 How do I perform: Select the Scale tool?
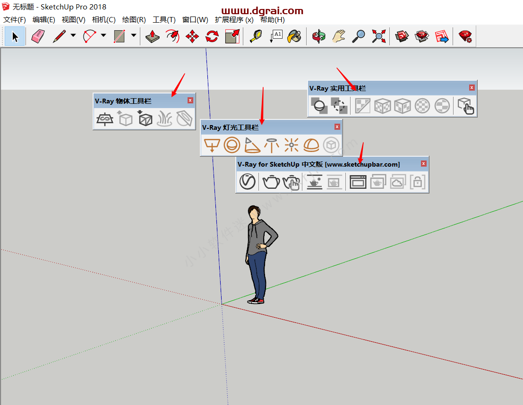tap(232, 36)
